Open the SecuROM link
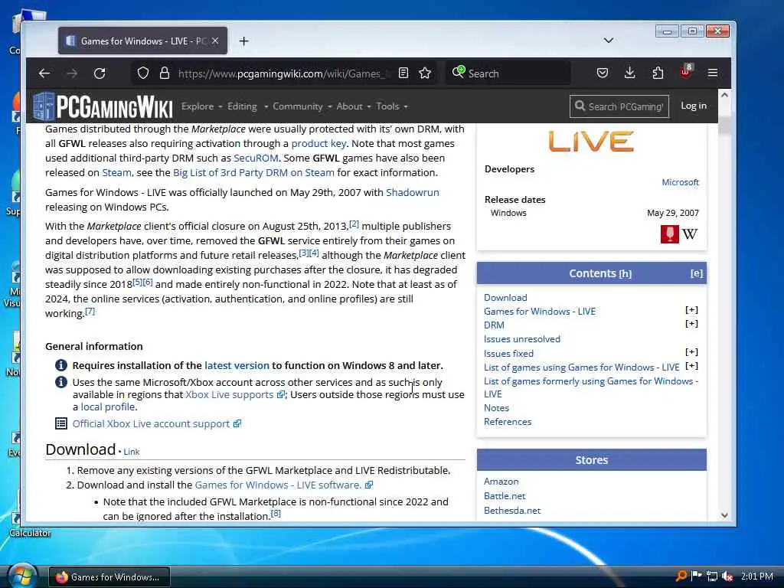 pos(256,158)
